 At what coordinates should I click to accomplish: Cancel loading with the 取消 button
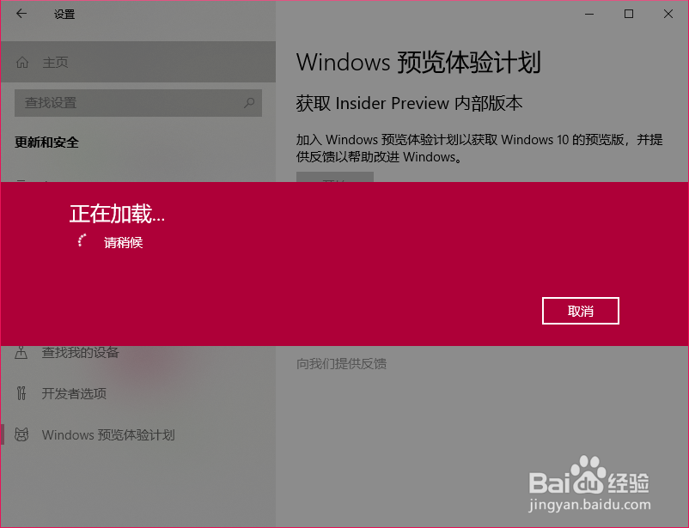[x=581, y=311]
